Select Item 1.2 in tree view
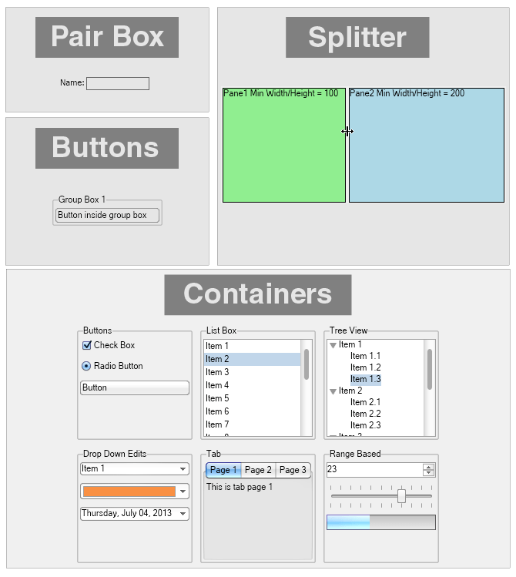Image resolution: width=516 pixels, height=577 pixels. click(365, 367)
